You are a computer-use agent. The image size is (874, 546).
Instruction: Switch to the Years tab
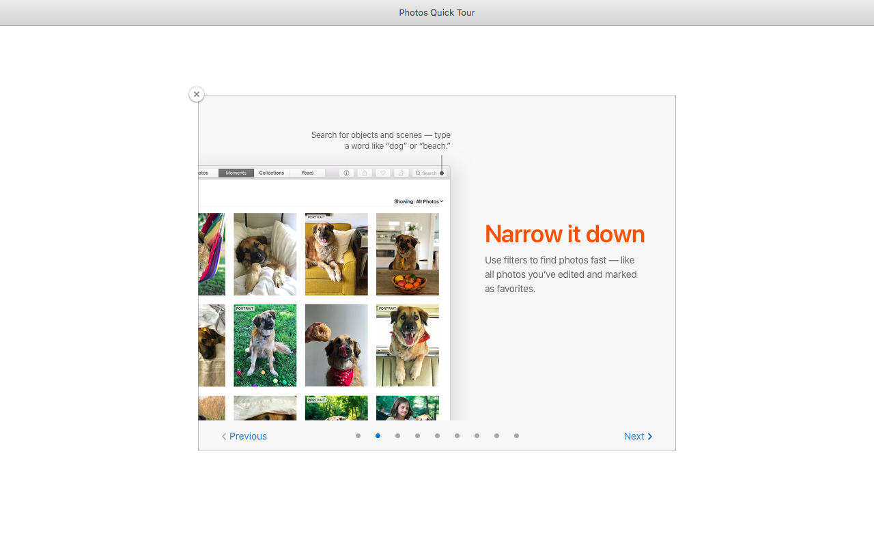pos(307,173)
